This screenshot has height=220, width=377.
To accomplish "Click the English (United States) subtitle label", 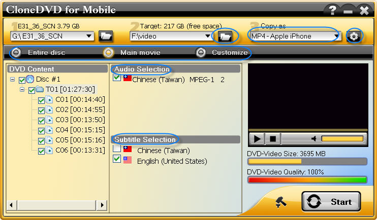I will click(x=172, y=161).
